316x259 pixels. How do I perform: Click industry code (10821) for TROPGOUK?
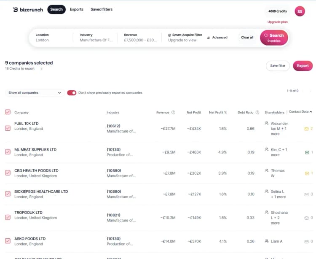click(x=113, y=215)
